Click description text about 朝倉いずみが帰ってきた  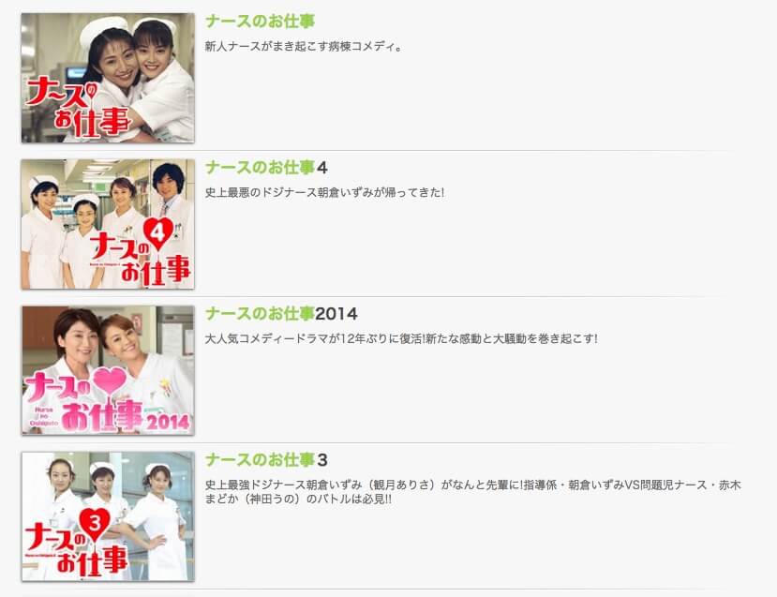[324, 193]
